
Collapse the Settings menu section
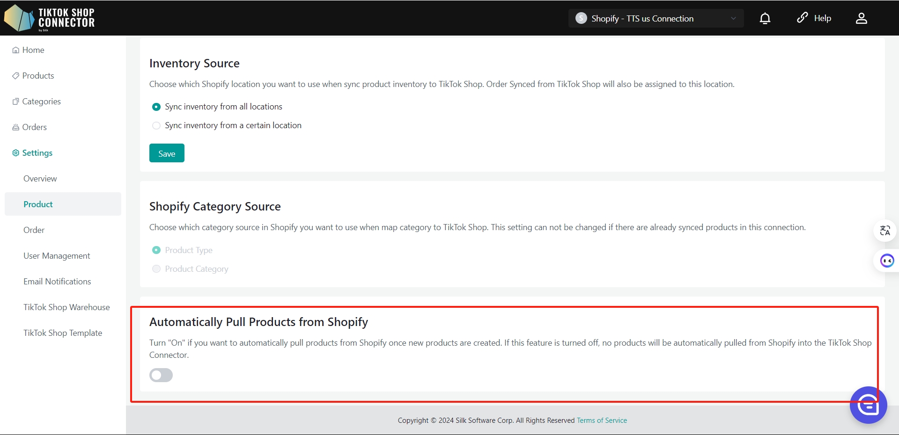coord(37,153)
